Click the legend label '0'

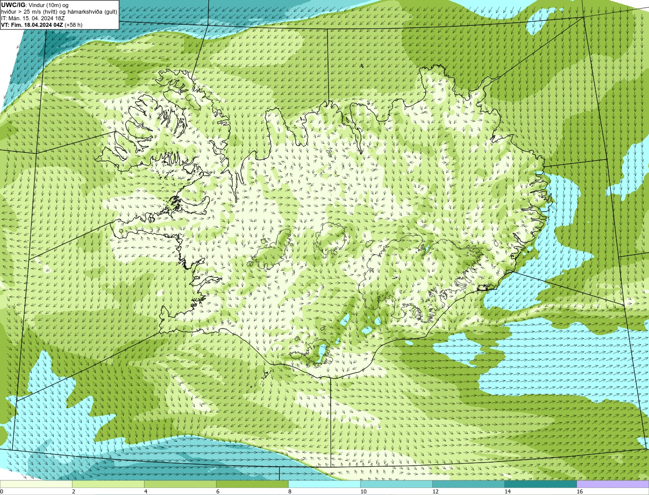pyautogui.click(x=2, y=491)
